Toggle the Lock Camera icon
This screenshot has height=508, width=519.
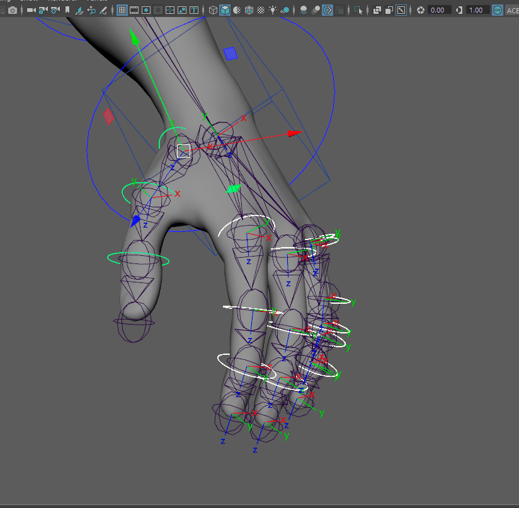[x=43, y=11]
